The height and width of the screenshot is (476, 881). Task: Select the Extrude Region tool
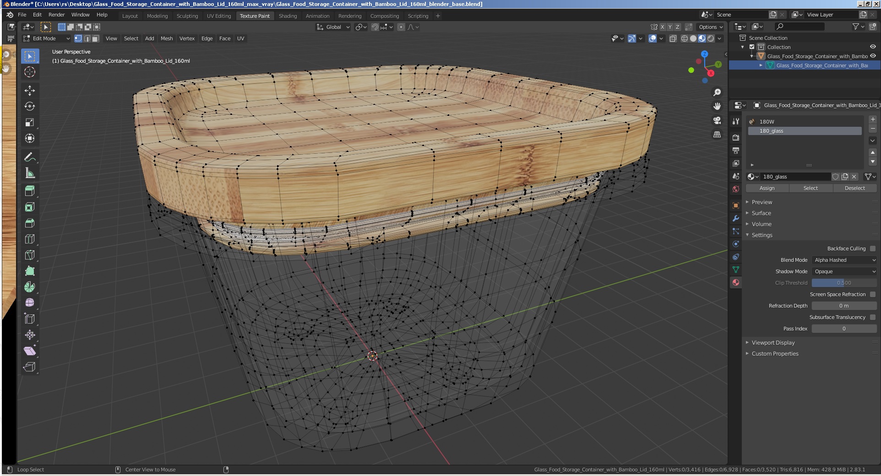coord(30,191)
